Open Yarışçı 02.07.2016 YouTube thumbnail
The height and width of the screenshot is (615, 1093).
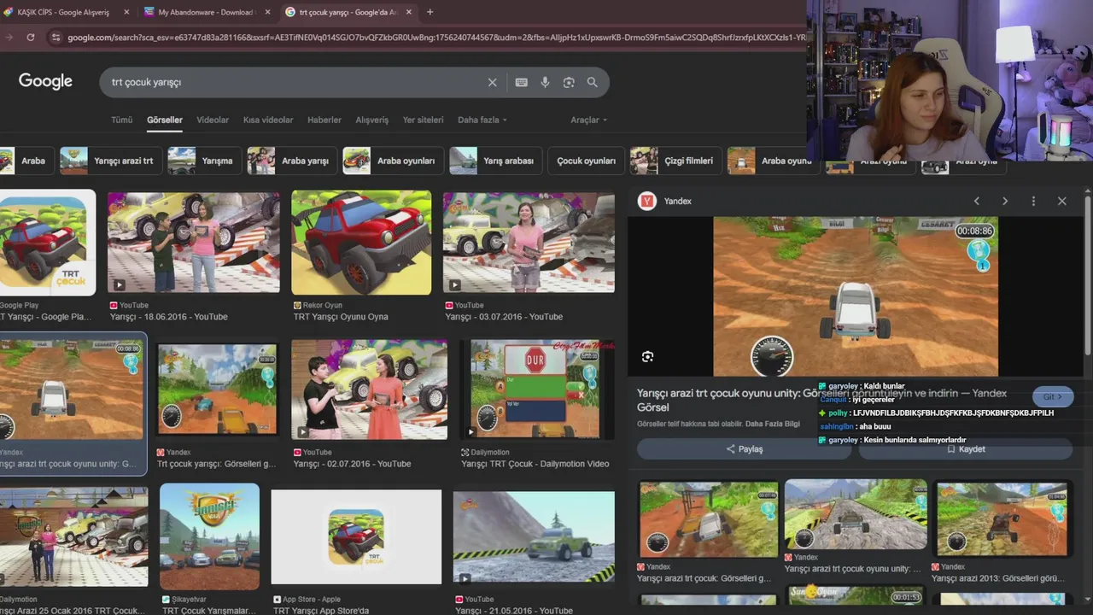(x=369, y=390)
